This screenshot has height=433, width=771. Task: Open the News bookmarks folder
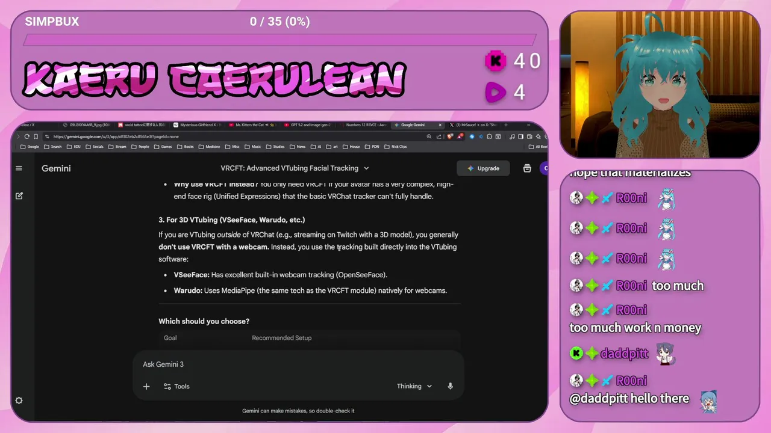tap(298, 147)
